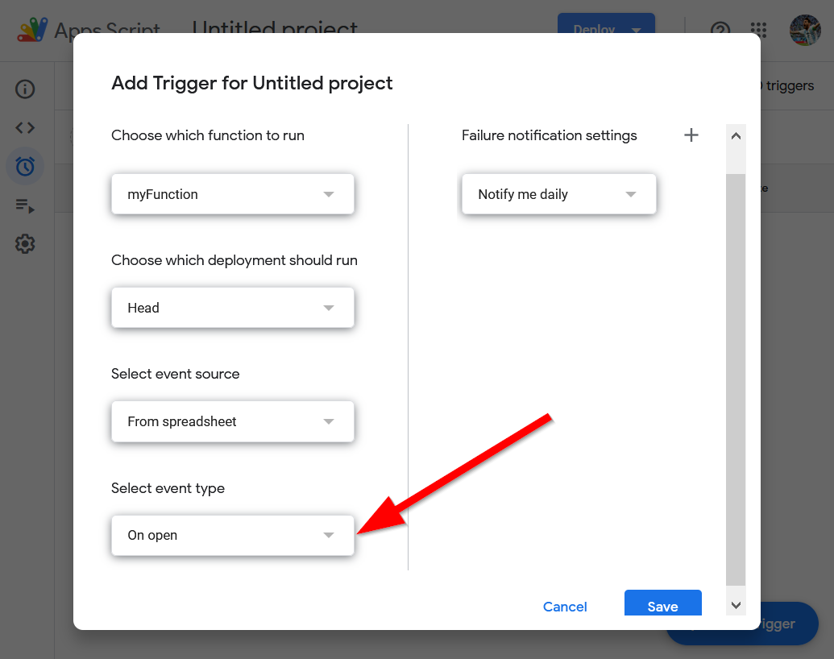Screen dimensions: 834x659
Task: Click the Apps Script logo
Action: 33,31
